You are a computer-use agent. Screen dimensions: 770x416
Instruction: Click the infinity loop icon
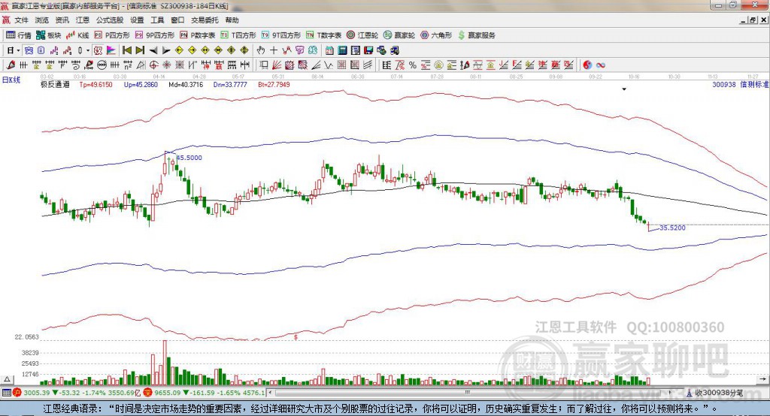pos(601,65)
